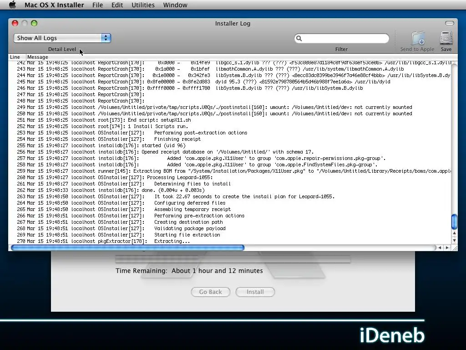Select log line 255 installdb started (uid 96)
Screen dimensions: 466x350
pos(230,145)
